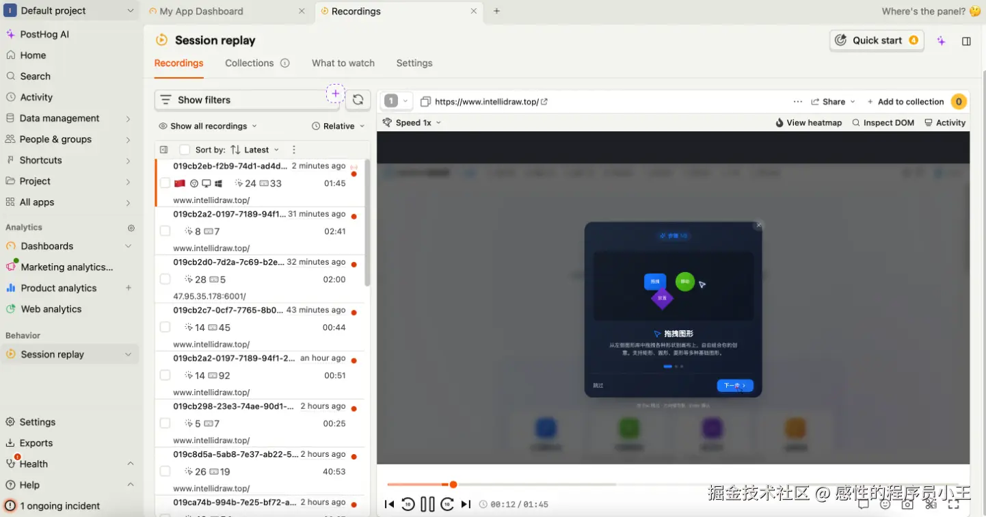
Task: Toggle the side panel icon at top right
Action: [x=966, y=41]
